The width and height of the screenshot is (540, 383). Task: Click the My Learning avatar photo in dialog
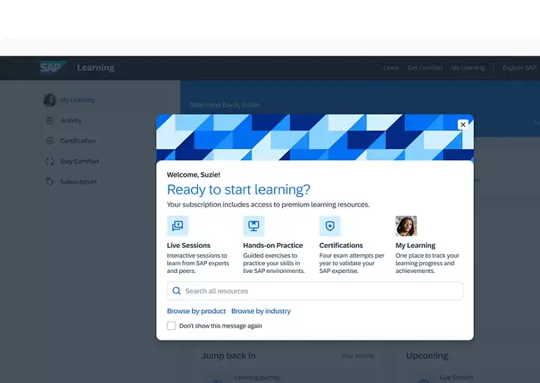tap(406, 226)
